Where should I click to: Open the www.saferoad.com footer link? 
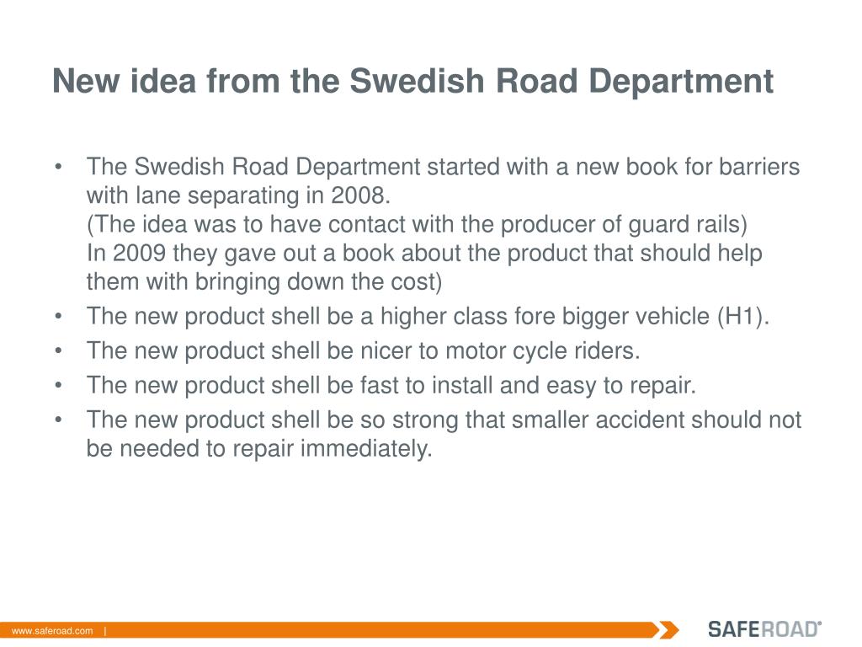click(x=52, y=631)
